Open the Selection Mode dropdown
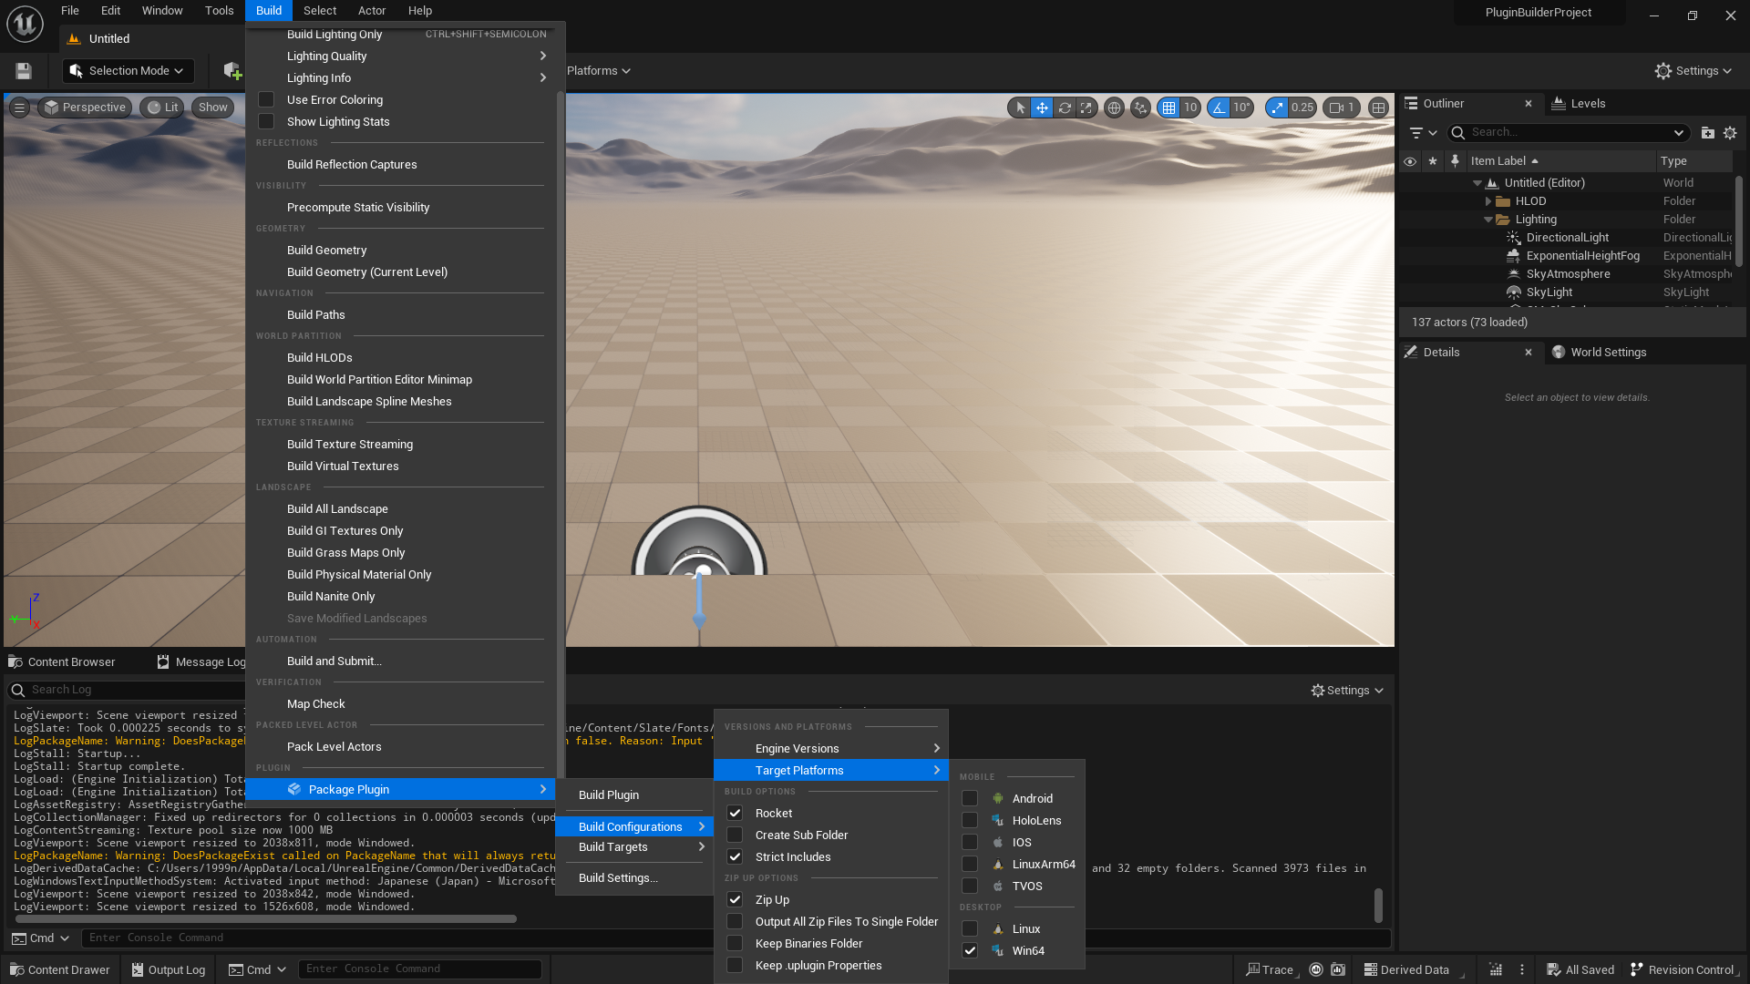 click(128, 70)
